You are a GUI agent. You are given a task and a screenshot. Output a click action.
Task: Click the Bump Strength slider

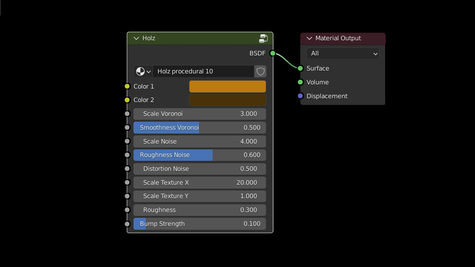(199, 224)
